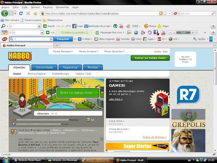Open a new tab with the plus button
Viewport: 217px width, 163px height.
(57, 45)
